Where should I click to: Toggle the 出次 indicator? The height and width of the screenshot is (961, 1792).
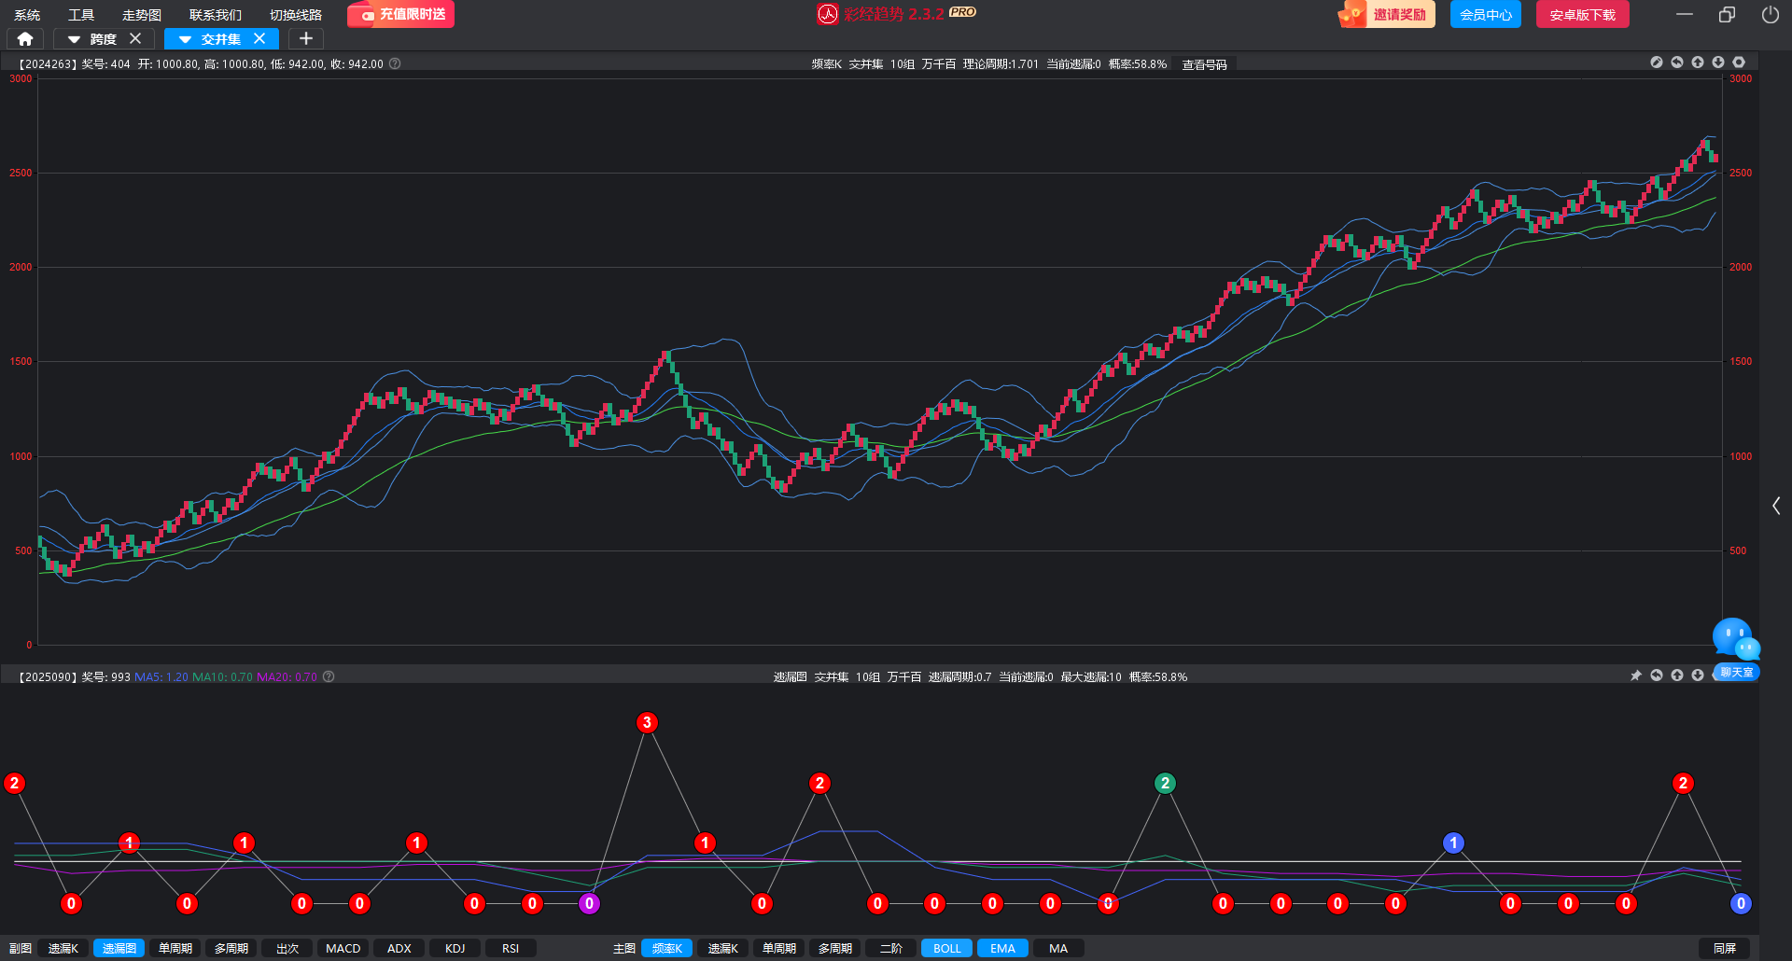287,948
